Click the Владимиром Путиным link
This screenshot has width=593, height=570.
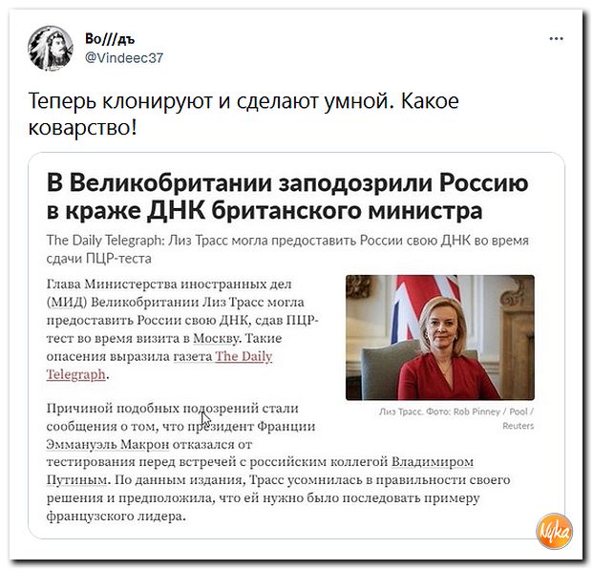click(433, 462)
